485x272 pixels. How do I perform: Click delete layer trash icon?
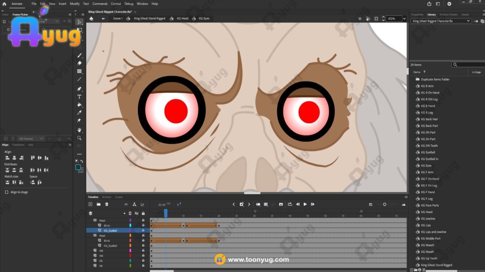pyautogui.click(x=107, y=204)
